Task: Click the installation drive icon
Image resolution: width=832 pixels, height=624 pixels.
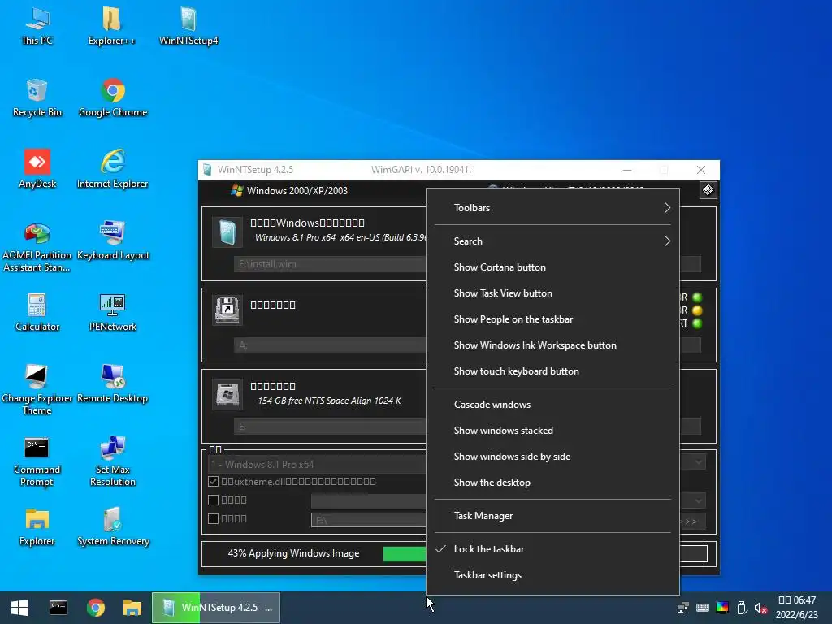Action: (227, 395)
